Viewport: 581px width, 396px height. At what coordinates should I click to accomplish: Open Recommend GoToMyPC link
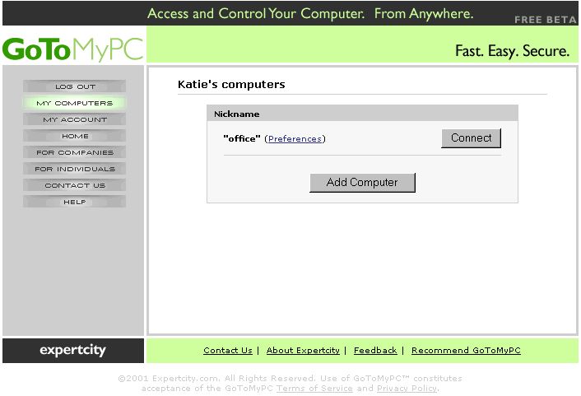(x=466, y=351)
